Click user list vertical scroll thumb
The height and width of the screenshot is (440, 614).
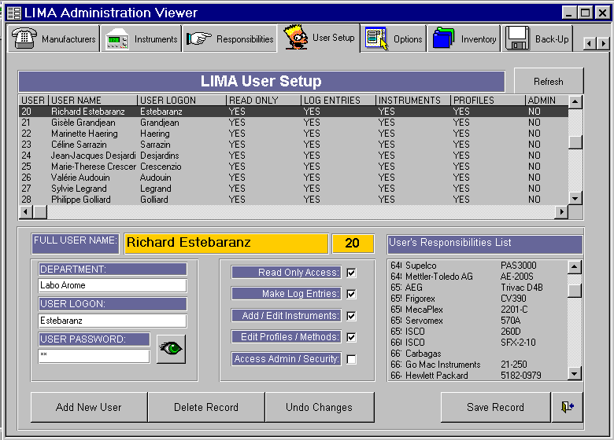pyautogui.click(x=575, y=142)
